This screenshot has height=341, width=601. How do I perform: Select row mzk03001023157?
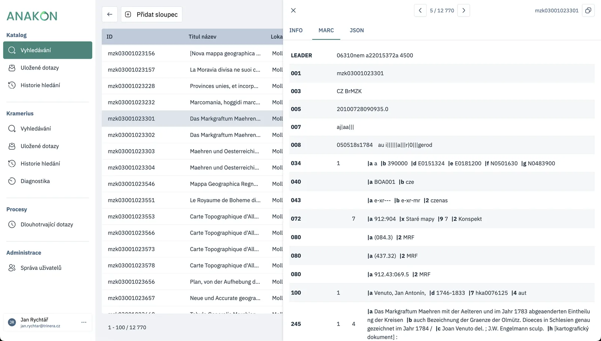pos(192,70)
